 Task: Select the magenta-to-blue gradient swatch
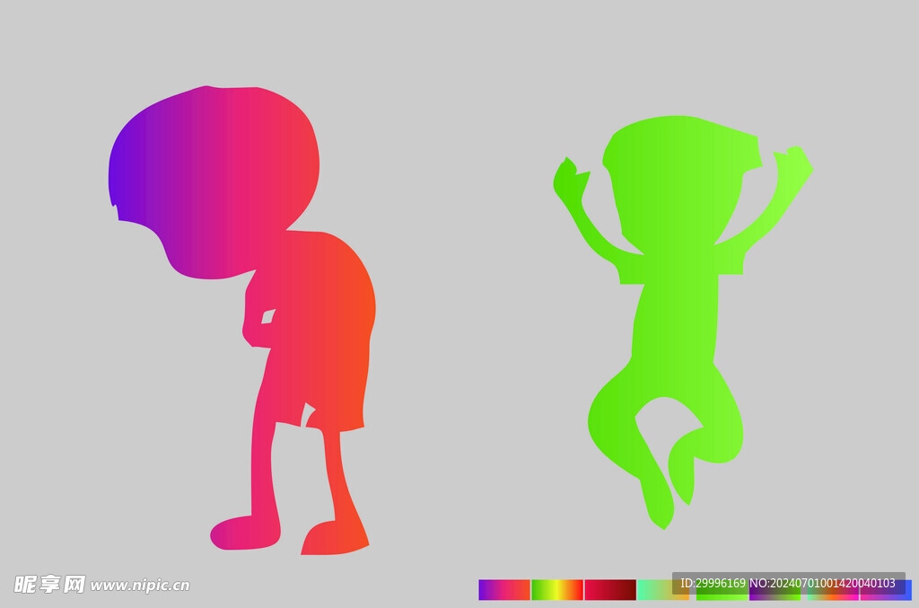[x=887, y=597]
